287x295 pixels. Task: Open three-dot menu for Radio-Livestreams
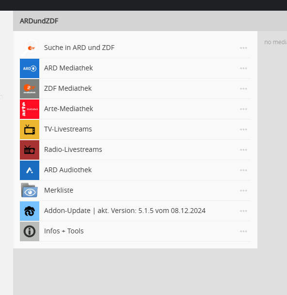[x=243, y=150]
